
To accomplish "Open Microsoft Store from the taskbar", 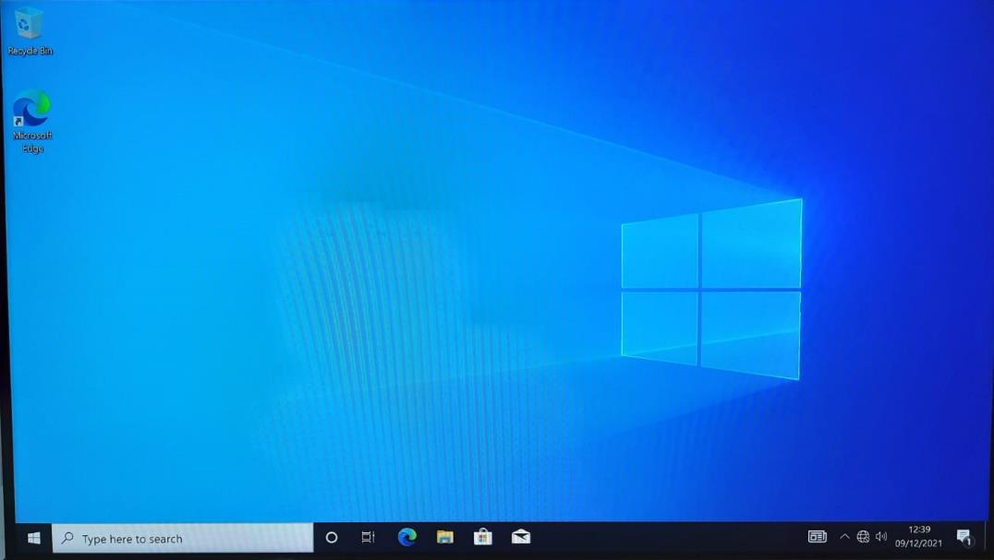I will (x=483, y=537).
